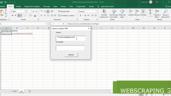Open the borders icon
Image resolution: width=171 pixels, height=96 pixels.
[24, 15]
